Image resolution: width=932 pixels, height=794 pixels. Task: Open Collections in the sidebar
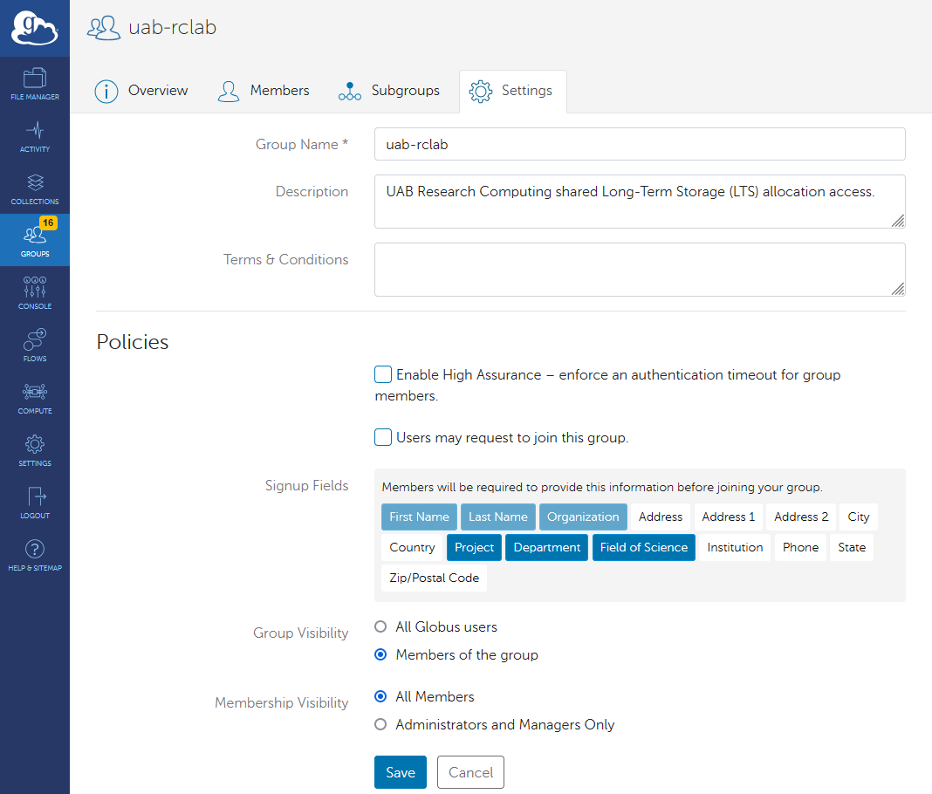tap(35, 188)
